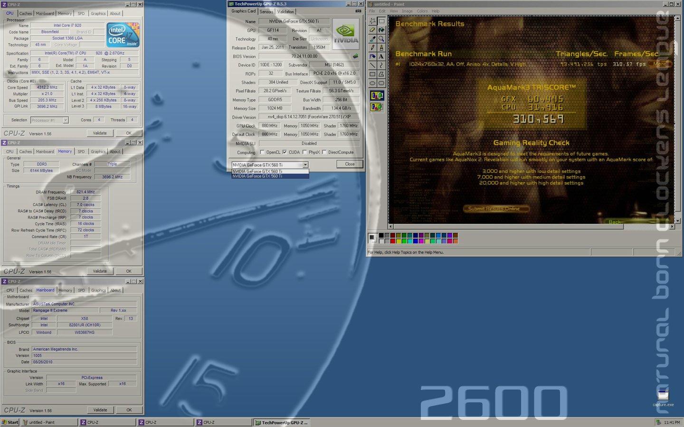The image size is (684, 427).
Task: Choose the bright red color swatch in Paint
Action: point(392,241)
